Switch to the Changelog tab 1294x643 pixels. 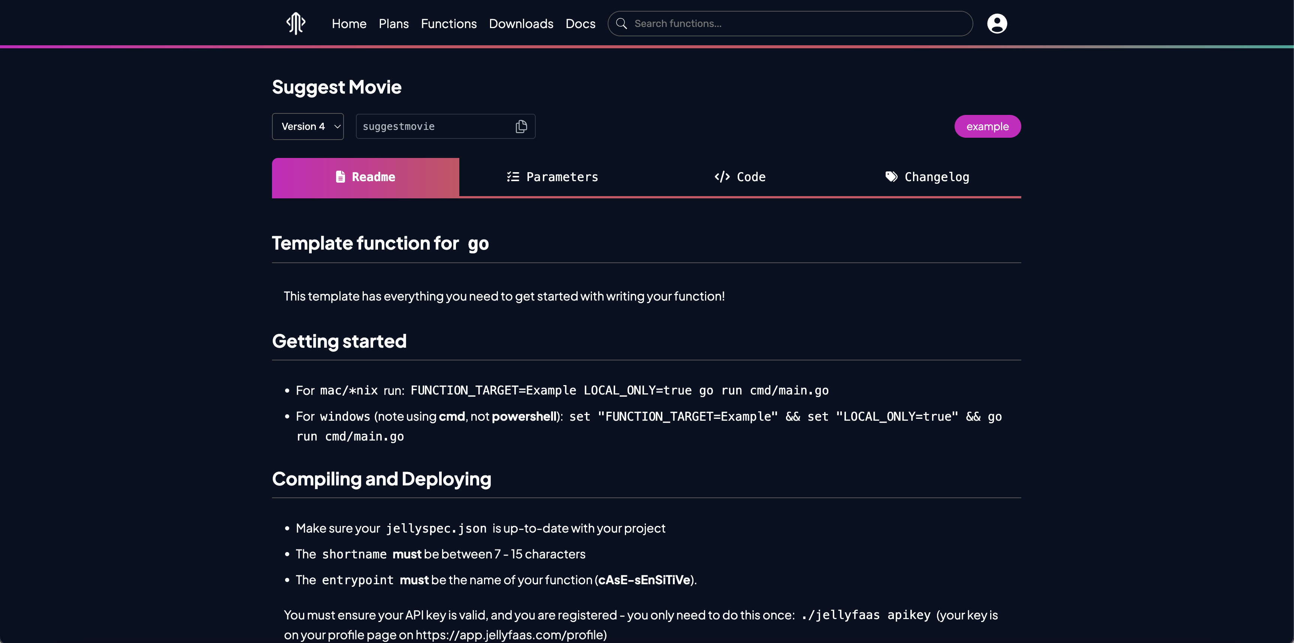[927, 177]
